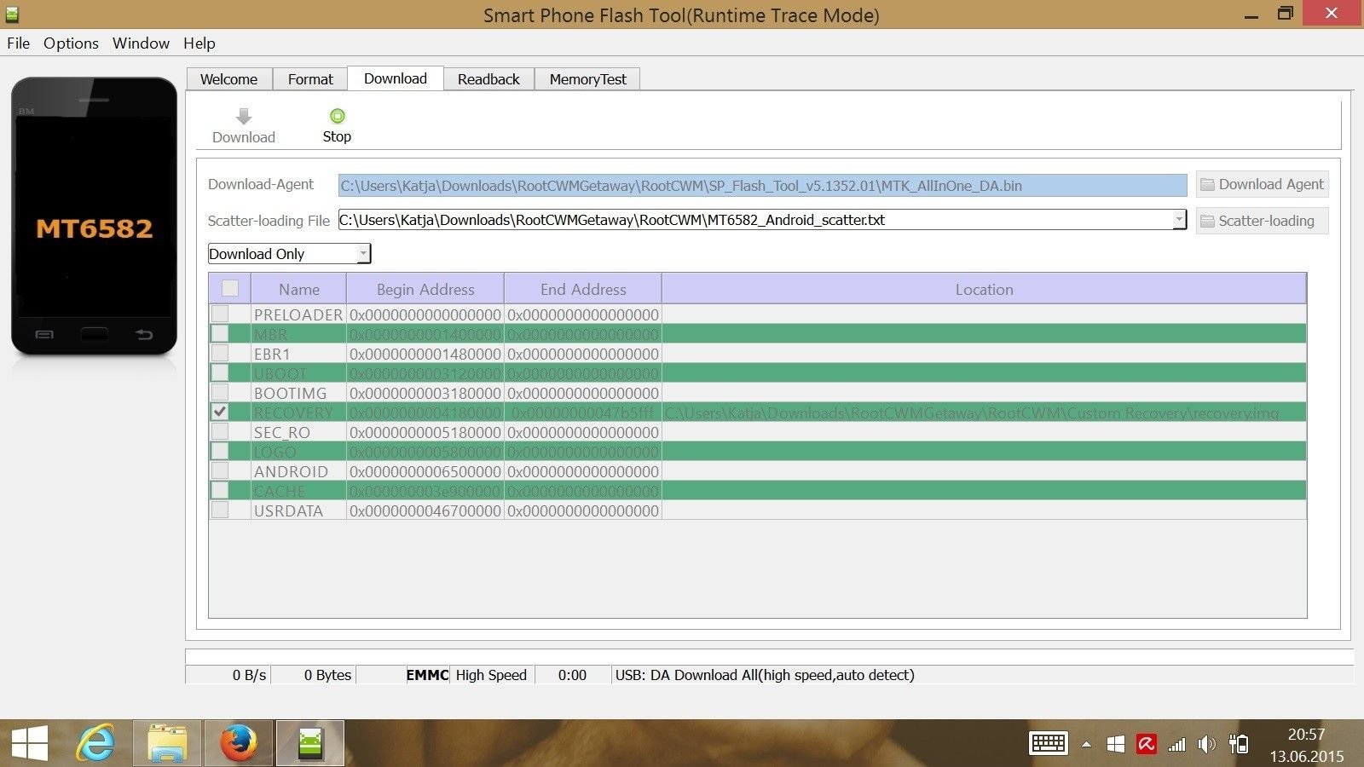Open the Options menu
This screenshot has height=767, width=1364.
coord(71,43)
